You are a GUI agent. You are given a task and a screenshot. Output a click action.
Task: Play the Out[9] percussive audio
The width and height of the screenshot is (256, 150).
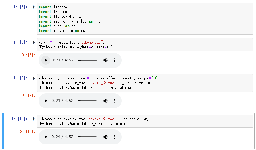point(46,101)
